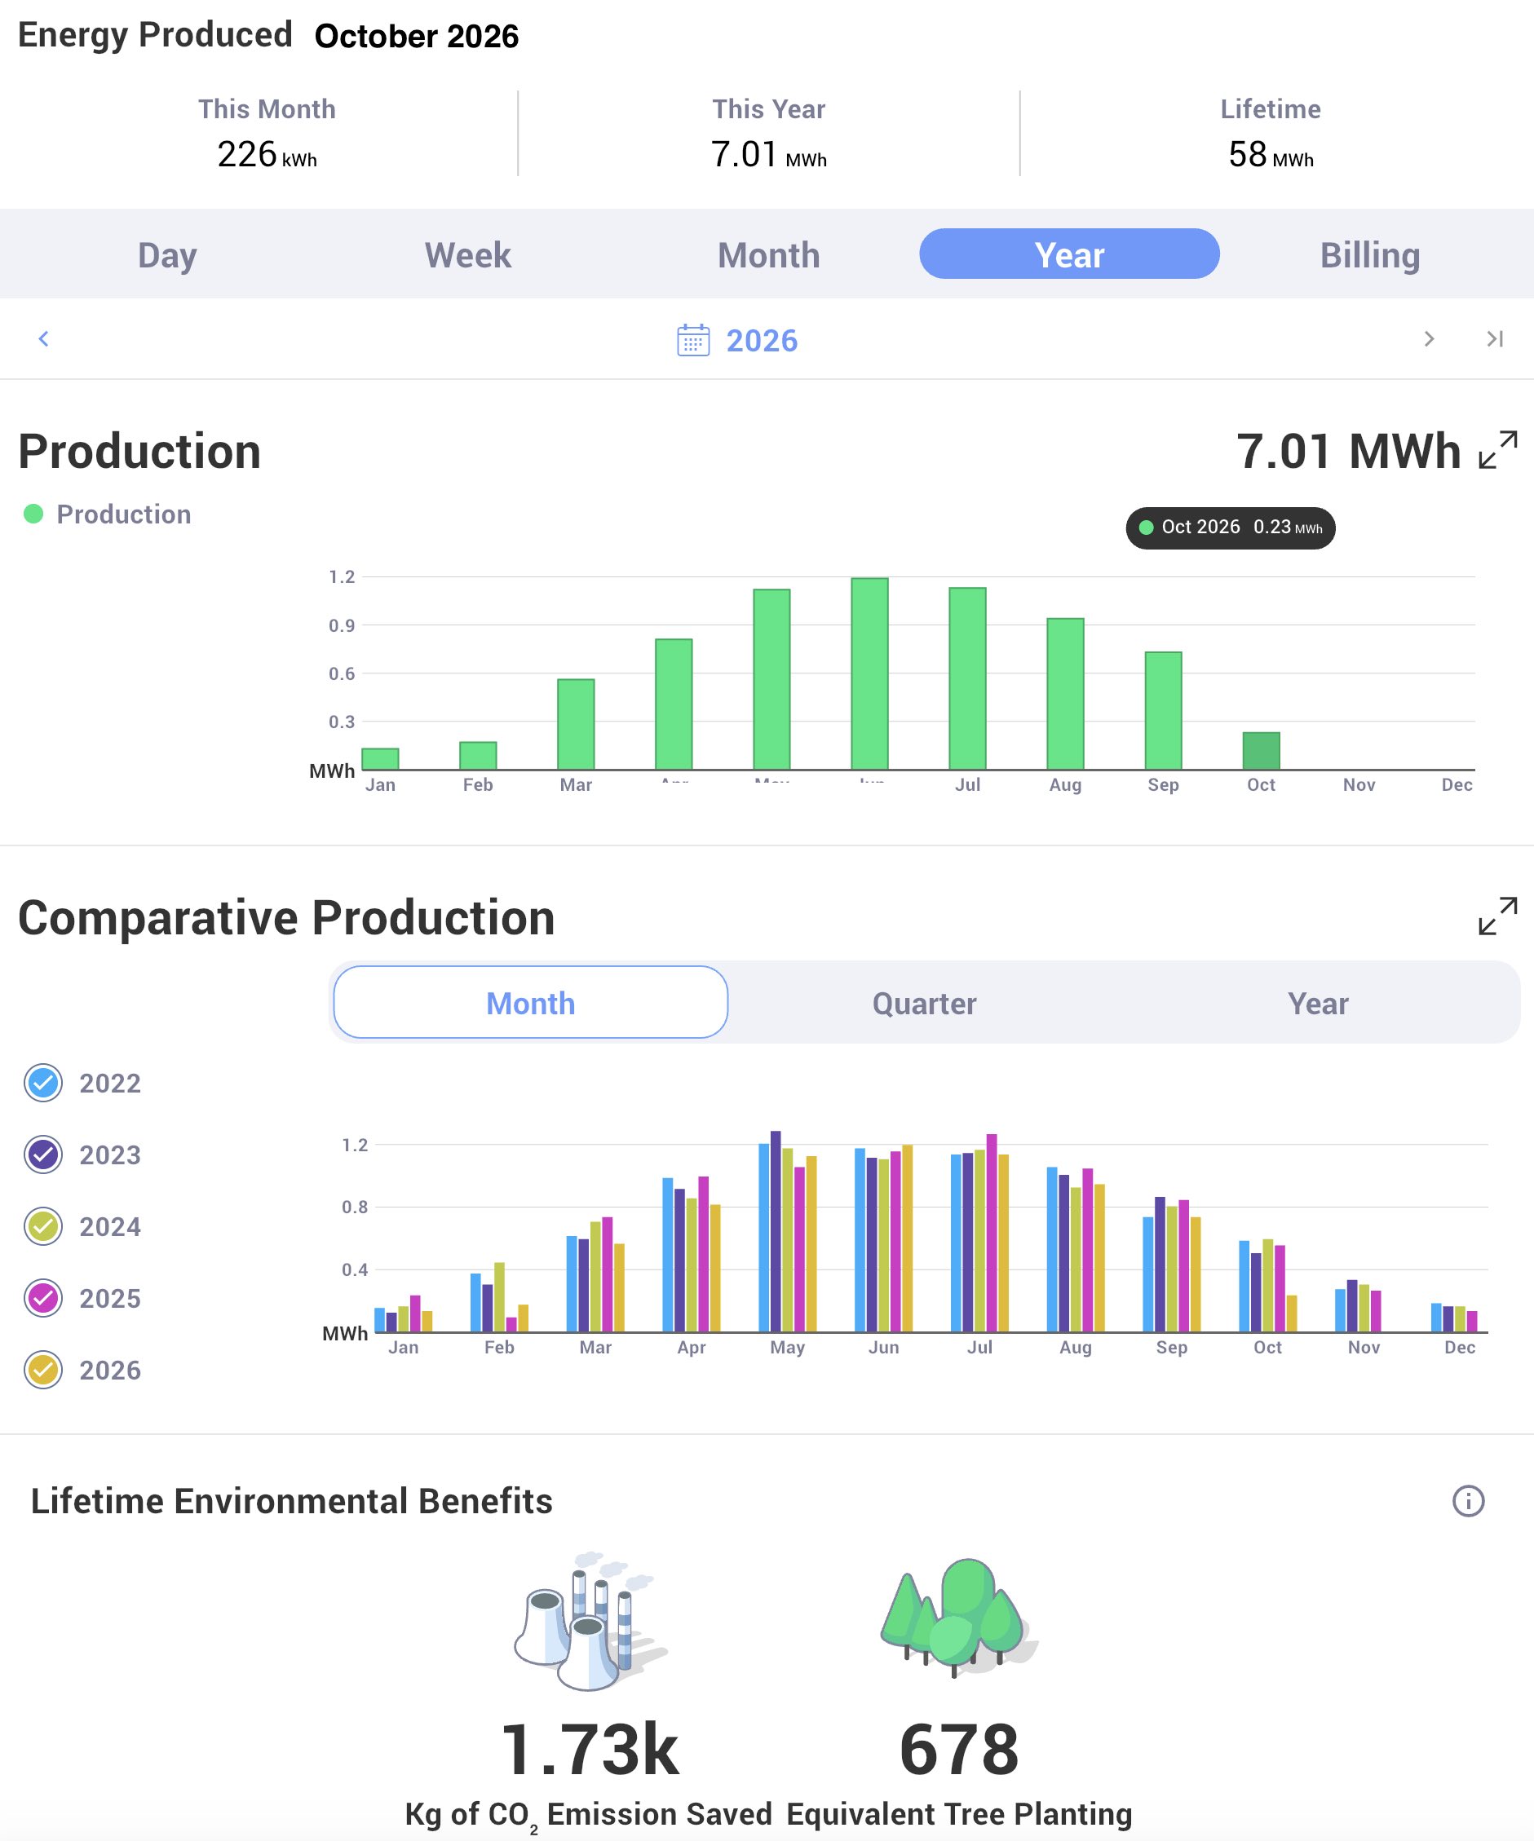Expand the Comparative Production chart fullscreen
1534x1841 pixels.
1498,916
